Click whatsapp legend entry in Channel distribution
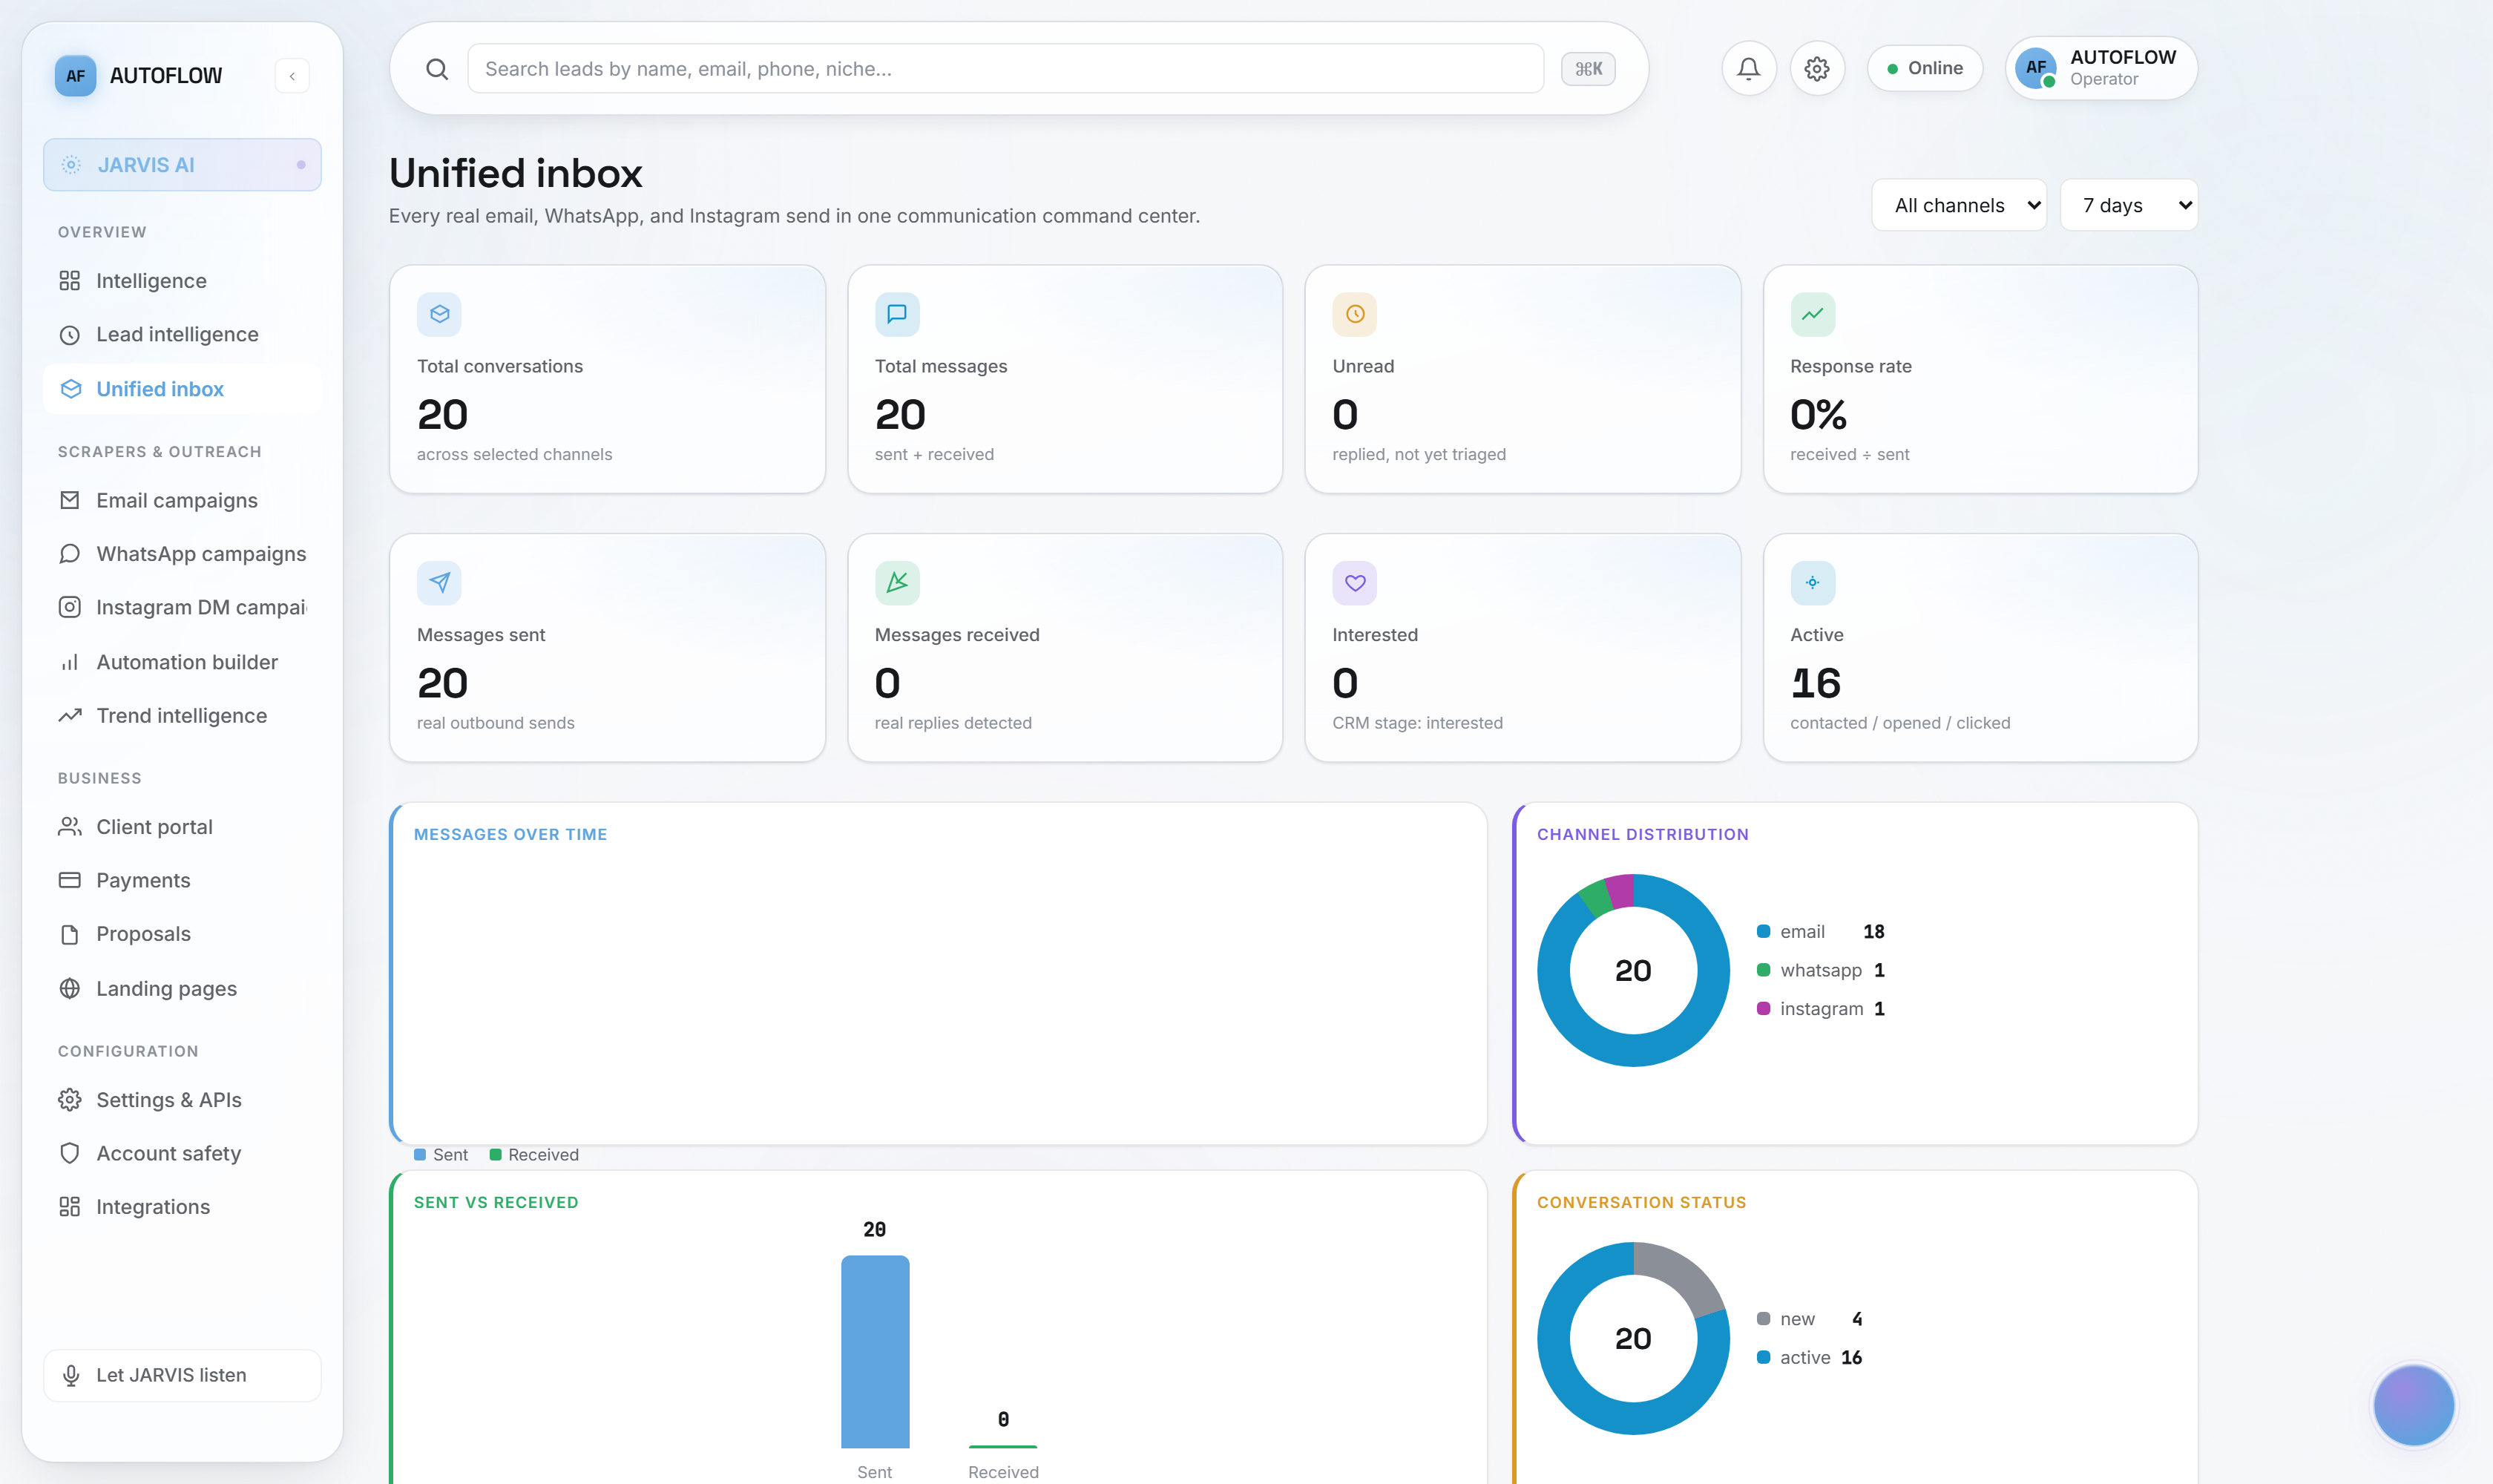 1821,971
